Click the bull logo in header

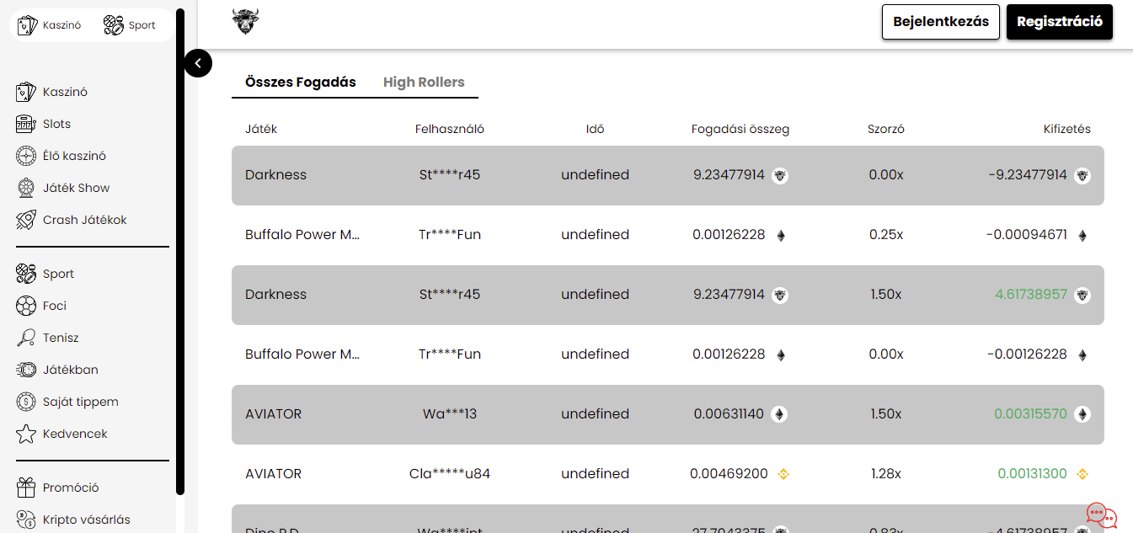point(245,22)
